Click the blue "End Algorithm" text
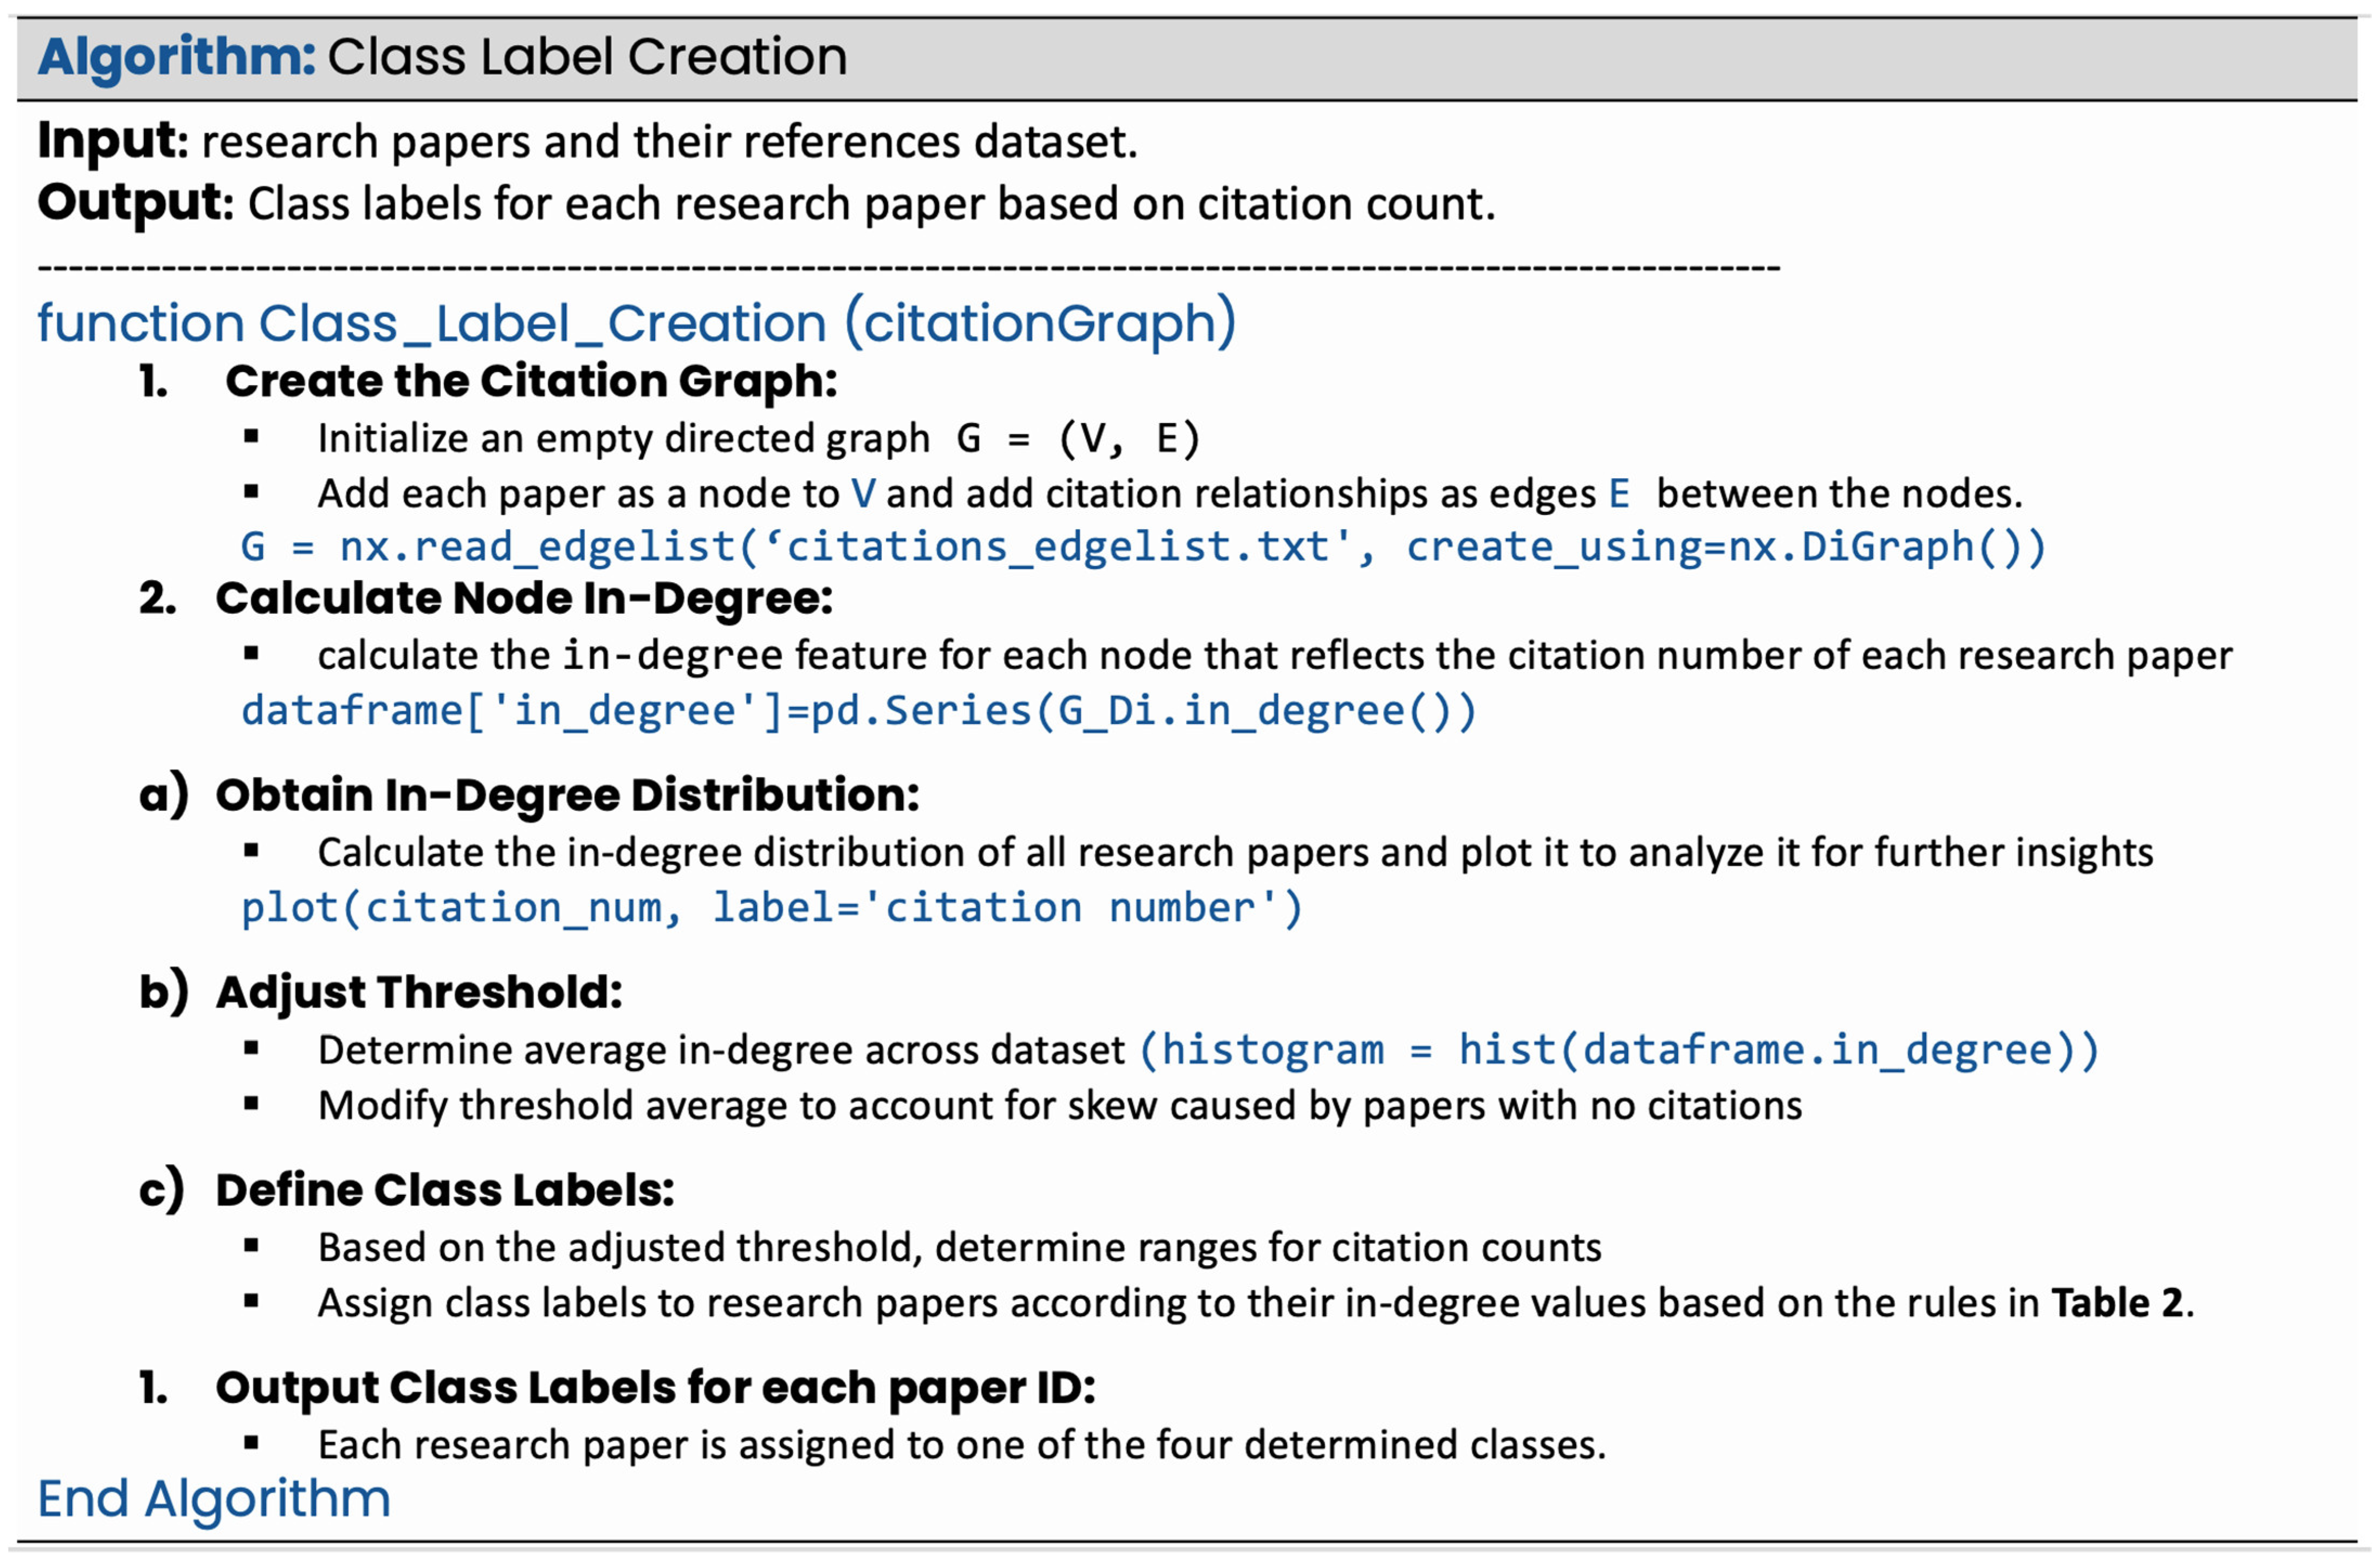 coord(214,1498)
